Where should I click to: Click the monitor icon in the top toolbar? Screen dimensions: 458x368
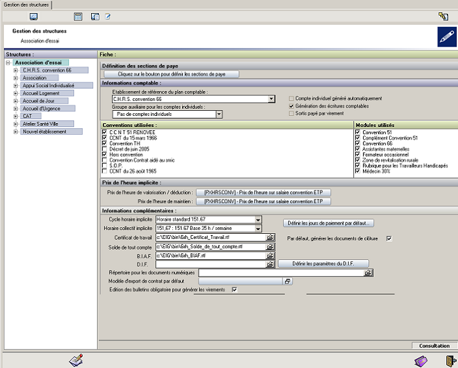[x=33, y=16]
